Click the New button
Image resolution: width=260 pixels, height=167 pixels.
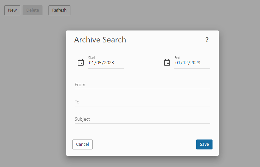tap(12, 10)
